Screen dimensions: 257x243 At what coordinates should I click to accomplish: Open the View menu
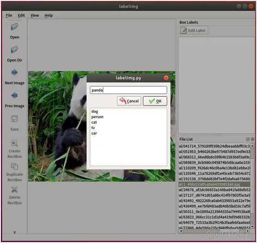(35, 15)
